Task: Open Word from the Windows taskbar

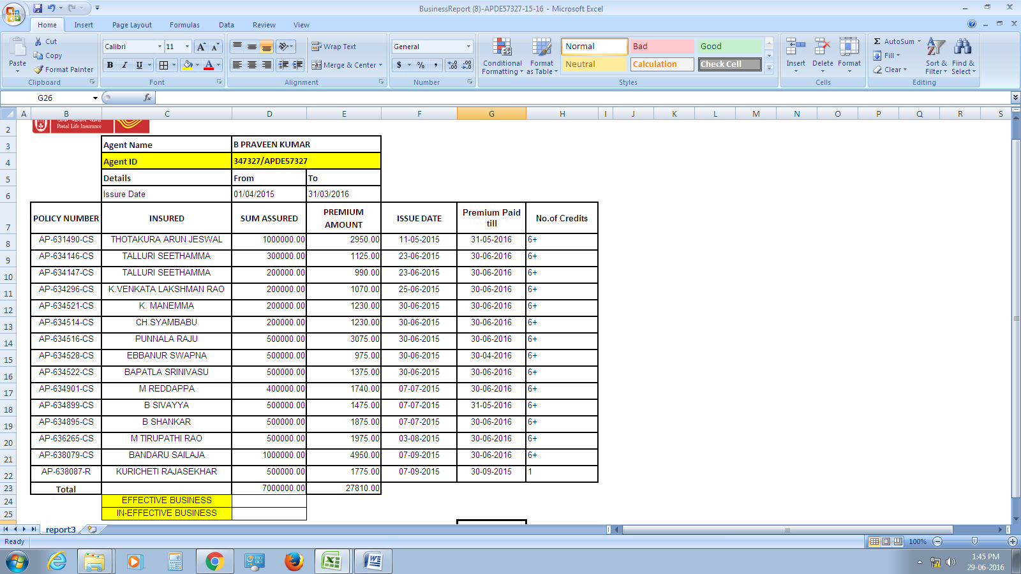Action: [x=373, y=561]
